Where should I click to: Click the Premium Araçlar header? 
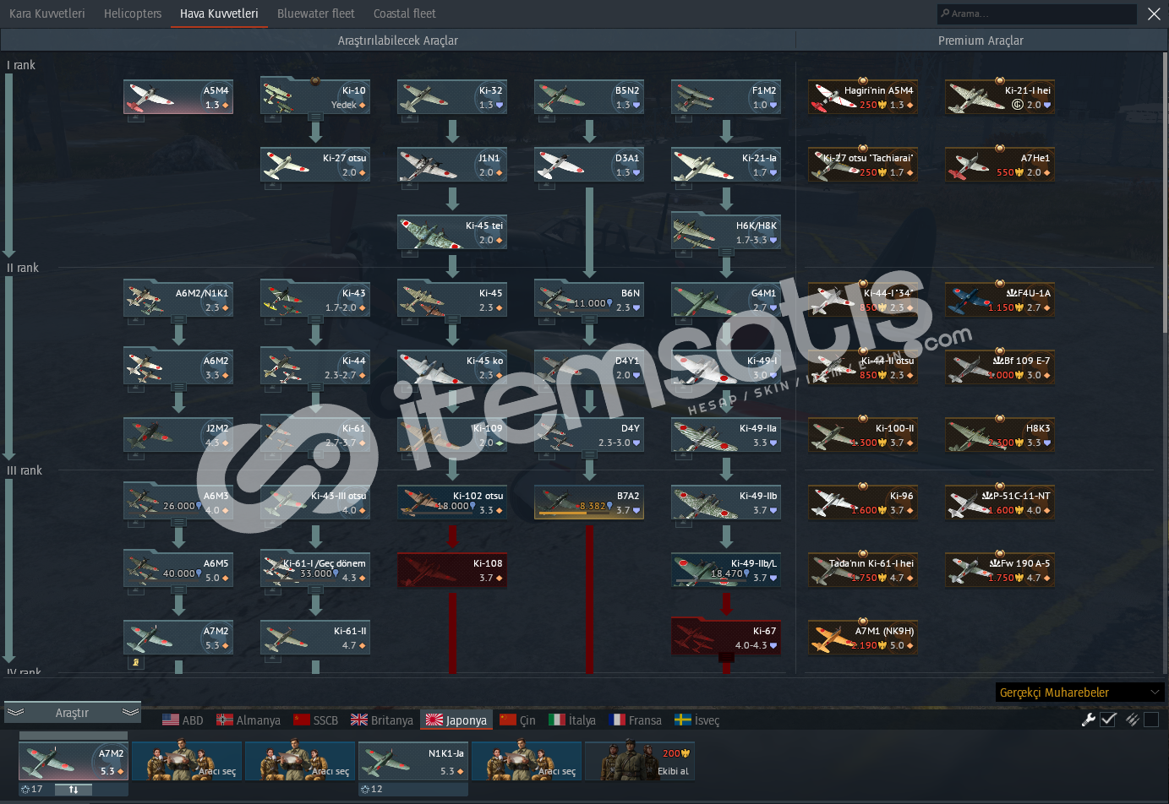point(981,41)
